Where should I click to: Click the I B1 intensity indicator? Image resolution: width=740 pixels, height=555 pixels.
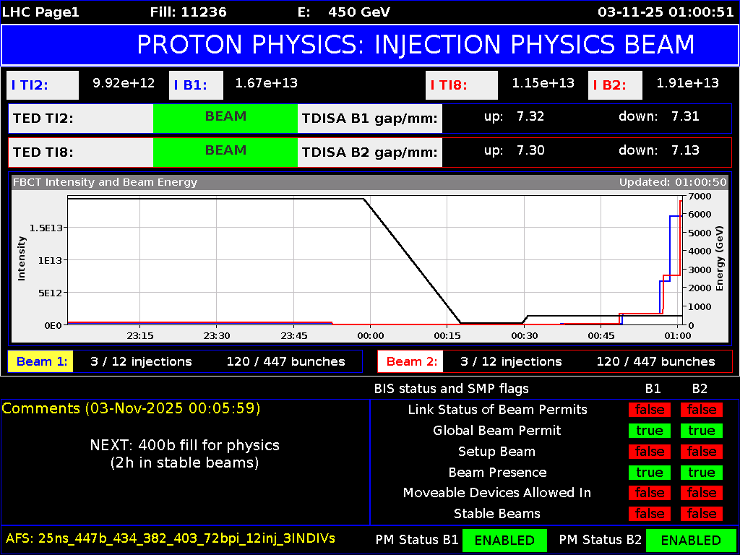pos(196,85)
